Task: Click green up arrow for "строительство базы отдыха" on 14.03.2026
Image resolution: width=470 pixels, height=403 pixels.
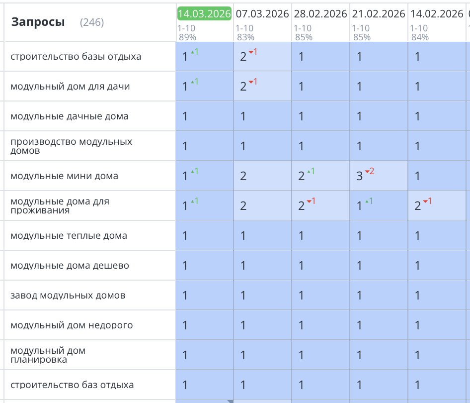Action: point(194,52)
